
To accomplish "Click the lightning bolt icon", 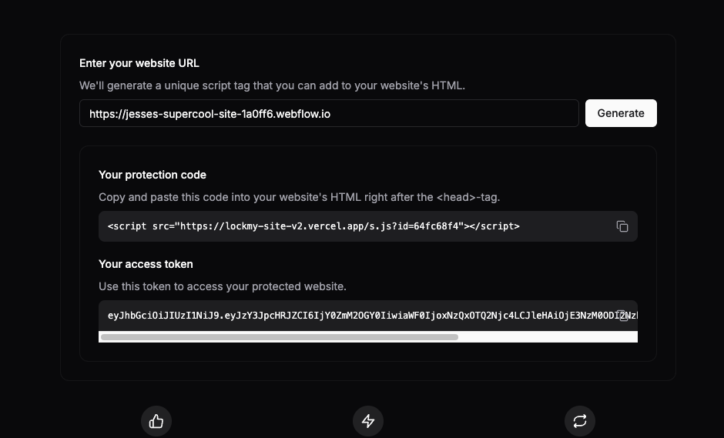I will [x=368, y=421].
